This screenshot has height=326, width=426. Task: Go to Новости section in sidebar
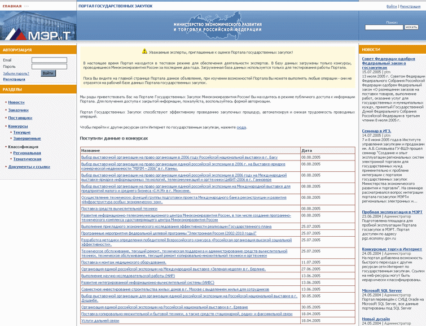[16, 102]
